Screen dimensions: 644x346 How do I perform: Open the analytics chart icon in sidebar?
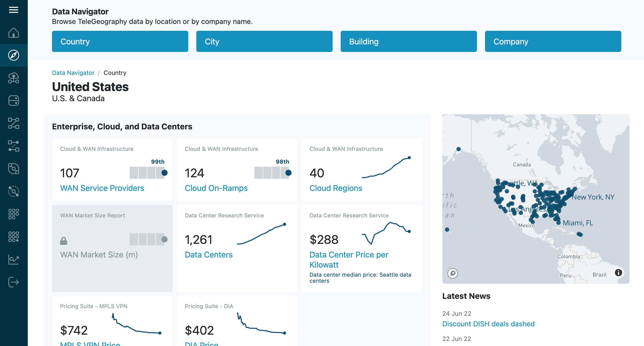(x=14, y=259)
